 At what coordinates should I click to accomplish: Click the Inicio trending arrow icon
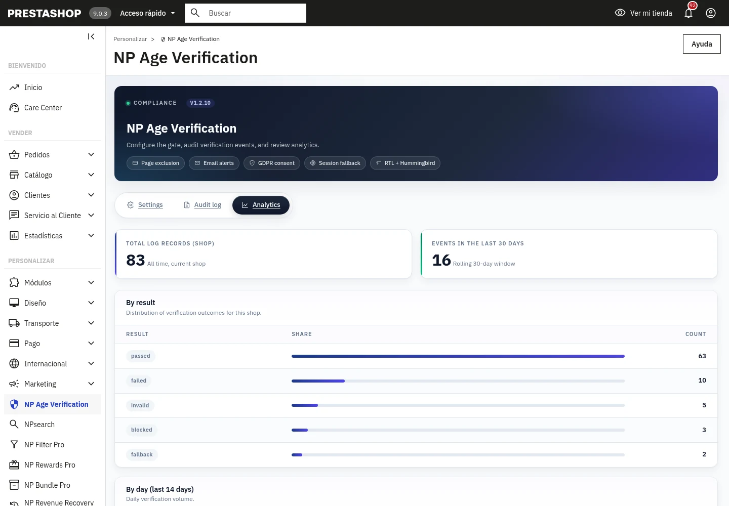(14, 88)
